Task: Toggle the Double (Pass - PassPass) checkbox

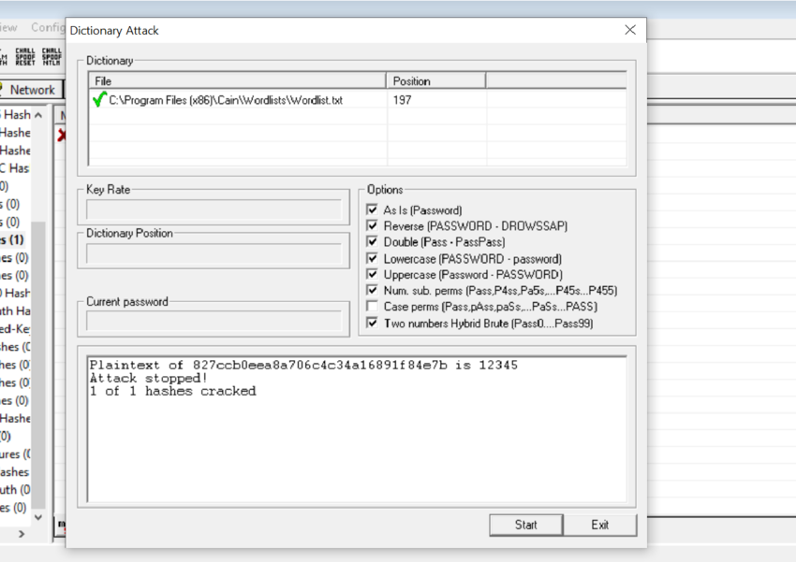Action: tap(373, 242)
